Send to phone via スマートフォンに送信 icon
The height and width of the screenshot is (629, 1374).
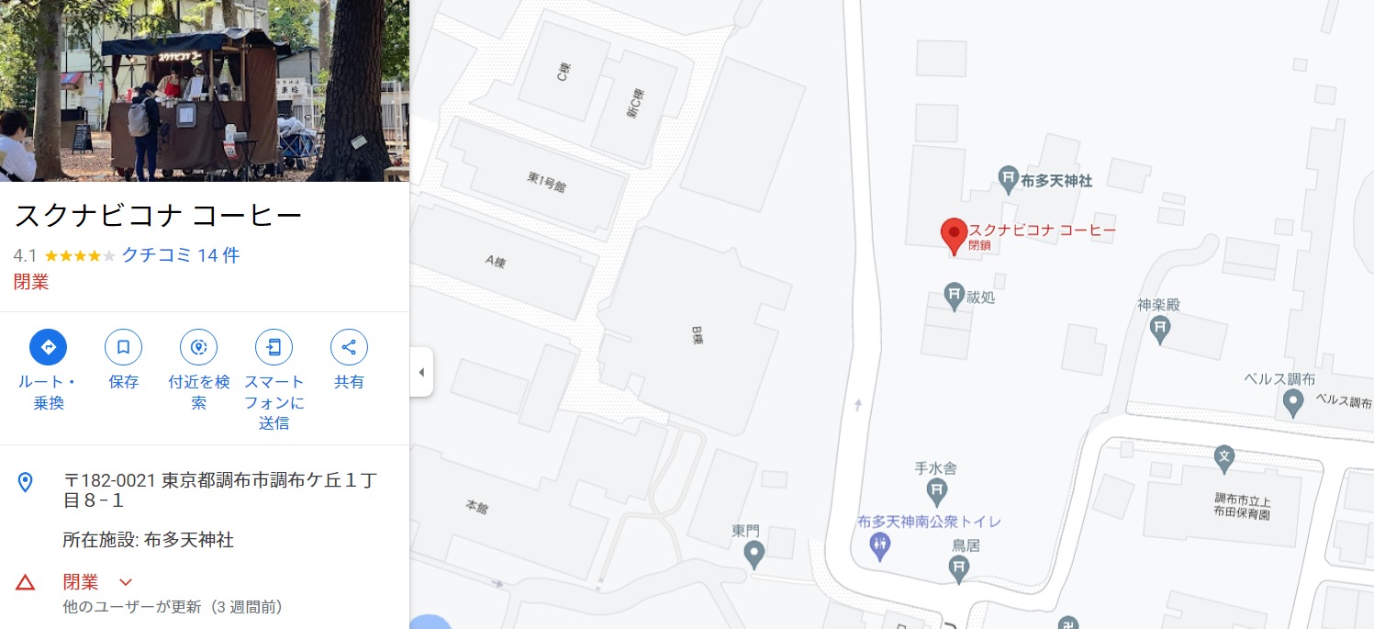click(x=274, y=347)
